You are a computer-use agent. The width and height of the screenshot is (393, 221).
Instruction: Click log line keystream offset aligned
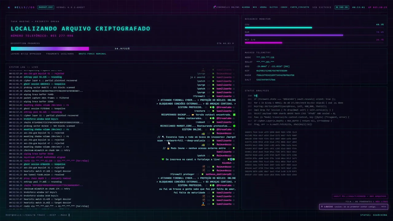(x=37, y=157)
